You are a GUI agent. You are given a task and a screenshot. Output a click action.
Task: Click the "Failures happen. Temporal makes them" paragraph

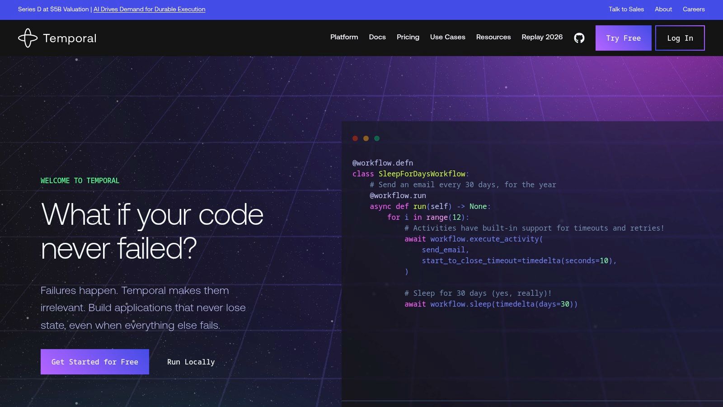[143, 308]
